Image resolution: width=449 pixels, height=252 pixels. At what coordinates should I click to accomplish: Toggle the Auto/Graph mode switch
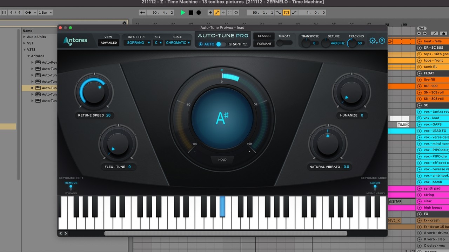221,44
